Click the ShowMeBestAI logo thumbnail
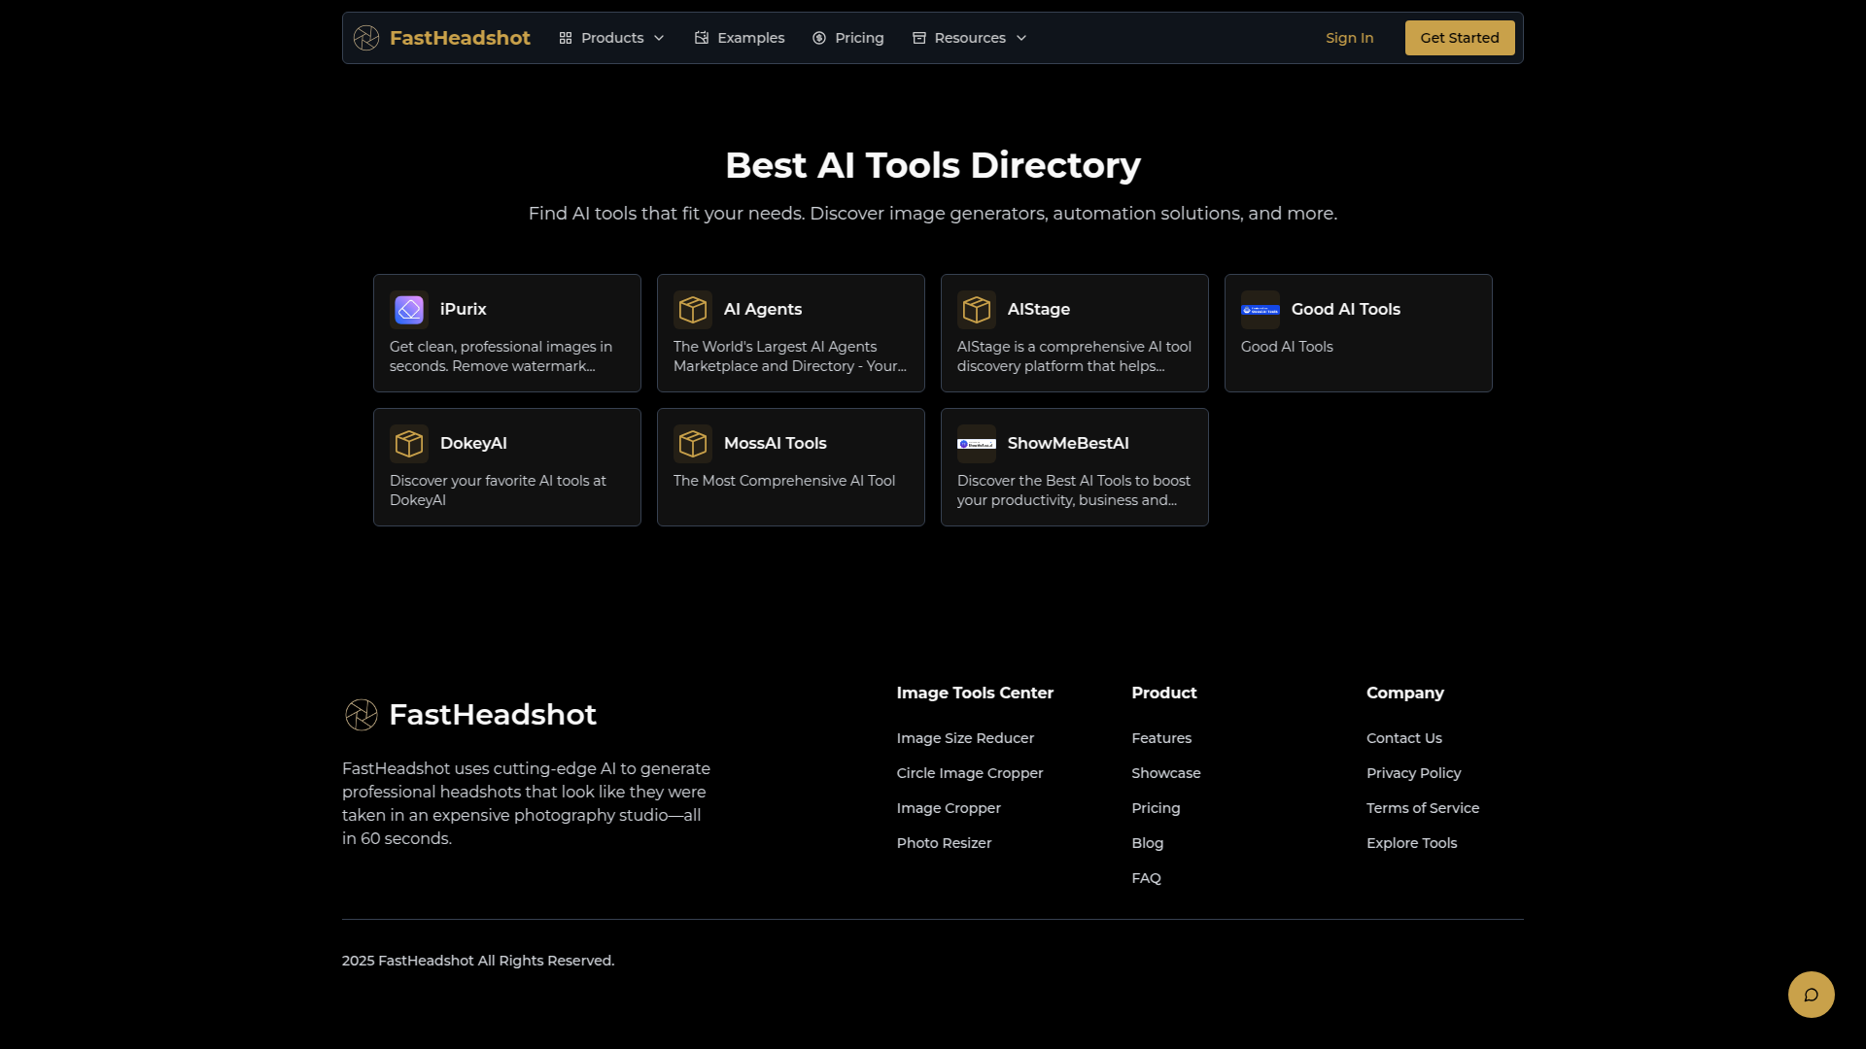Viewport: 1866px width, 1049px height. click(x=977, y=444)
